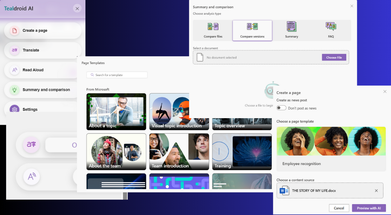Select the FAQ analysis type icon
The height and width of the screenshot is (215, 391).
point(331,26)
